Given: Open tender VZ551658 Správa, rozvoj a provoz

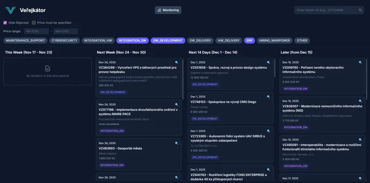Looking at the screenshot, I should tap(228, 67).
